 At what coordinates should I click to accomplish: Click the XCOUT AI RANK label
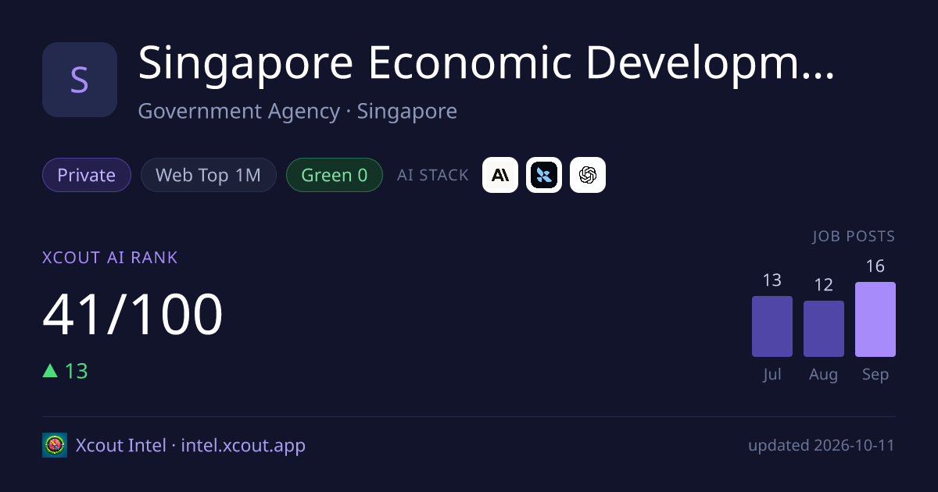(x=110, y=258)
